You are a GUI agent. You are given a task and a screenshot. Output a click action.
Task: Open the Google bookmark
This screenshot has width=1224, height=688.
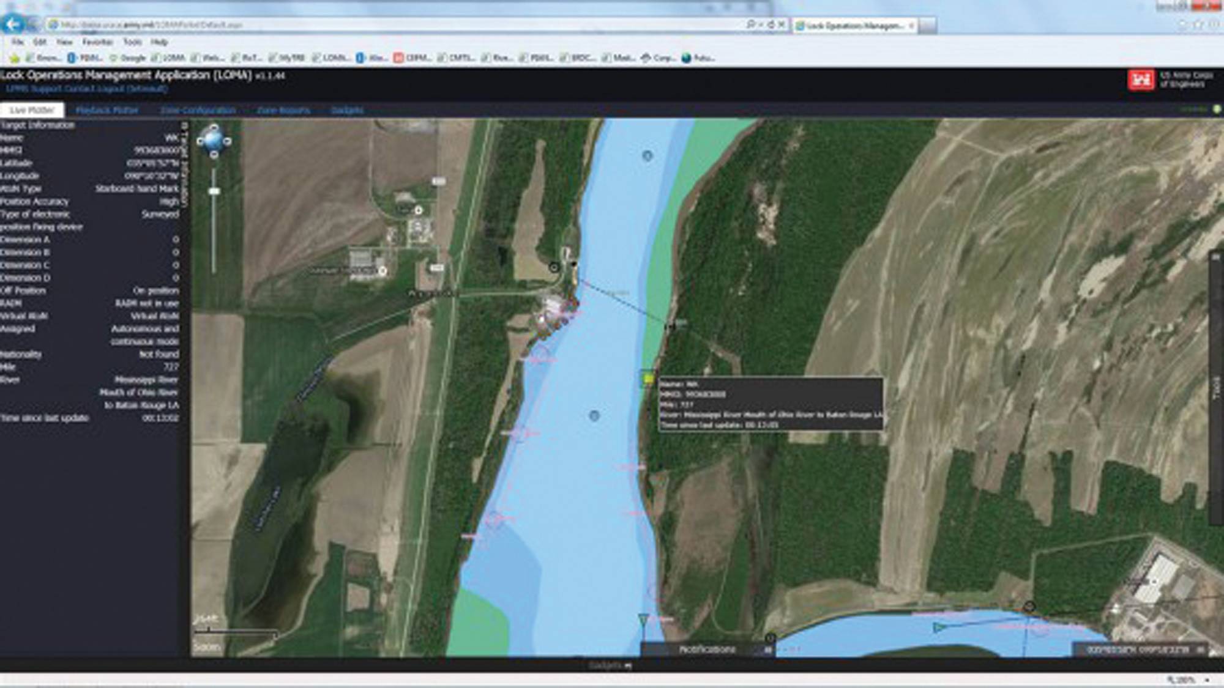[127, 58]
